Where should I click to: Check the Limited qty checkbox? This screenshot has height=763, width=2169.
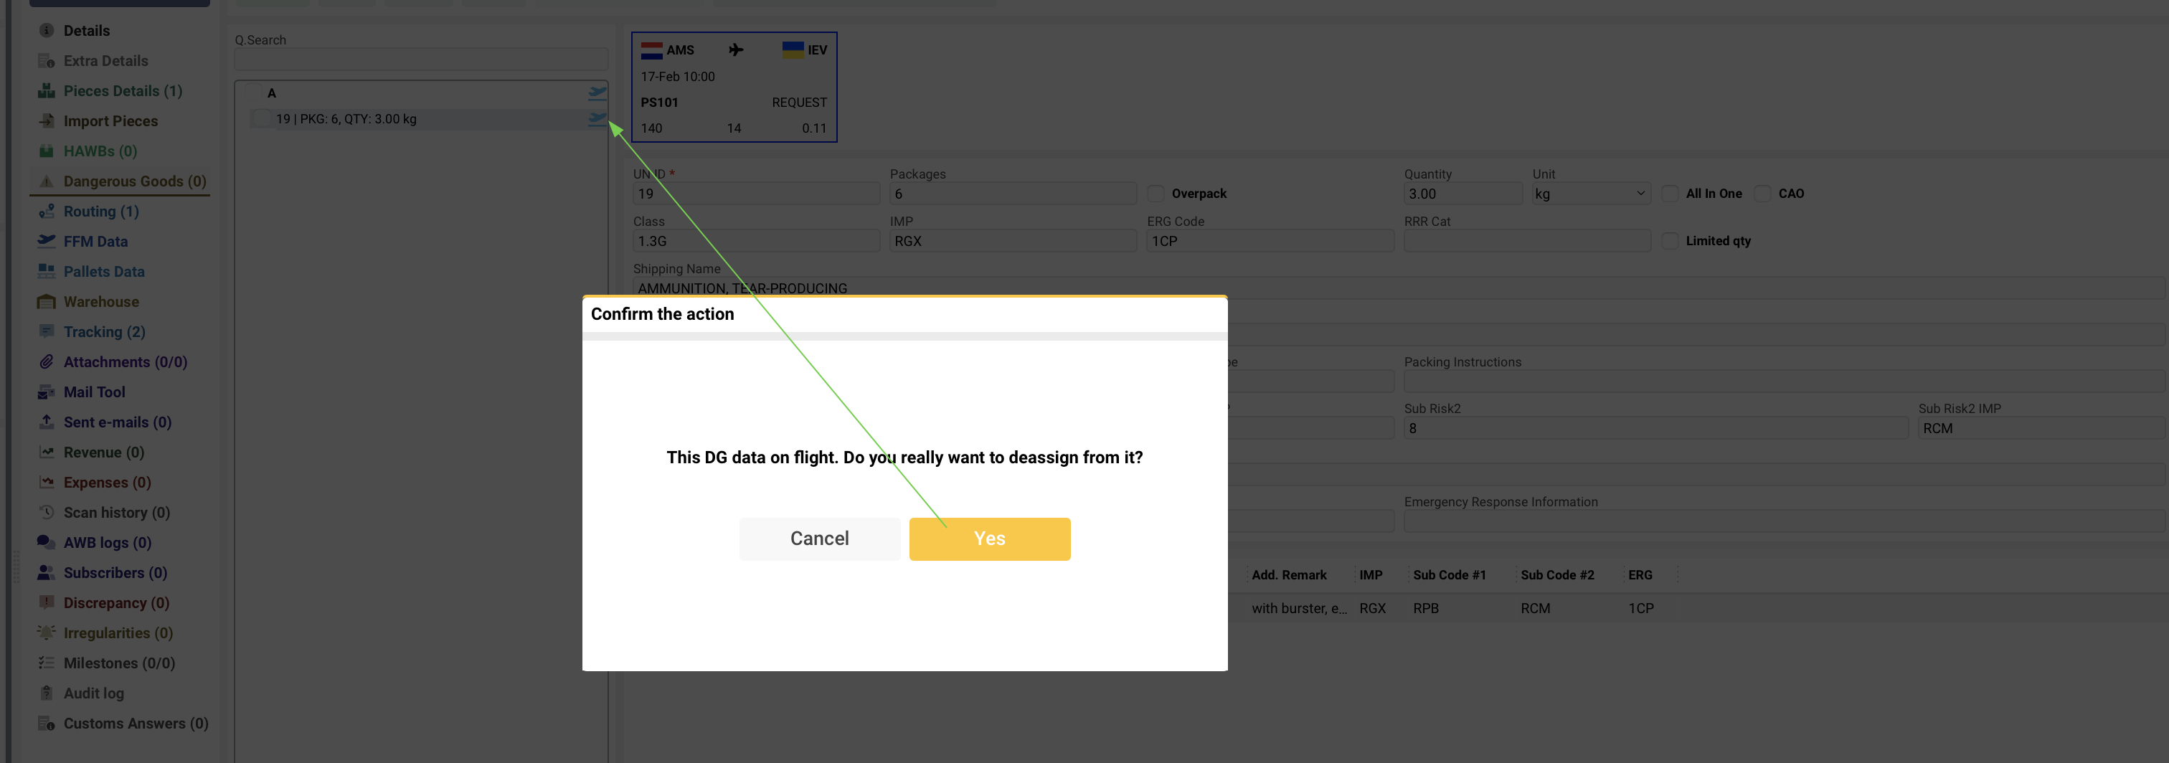[1670, 241]
